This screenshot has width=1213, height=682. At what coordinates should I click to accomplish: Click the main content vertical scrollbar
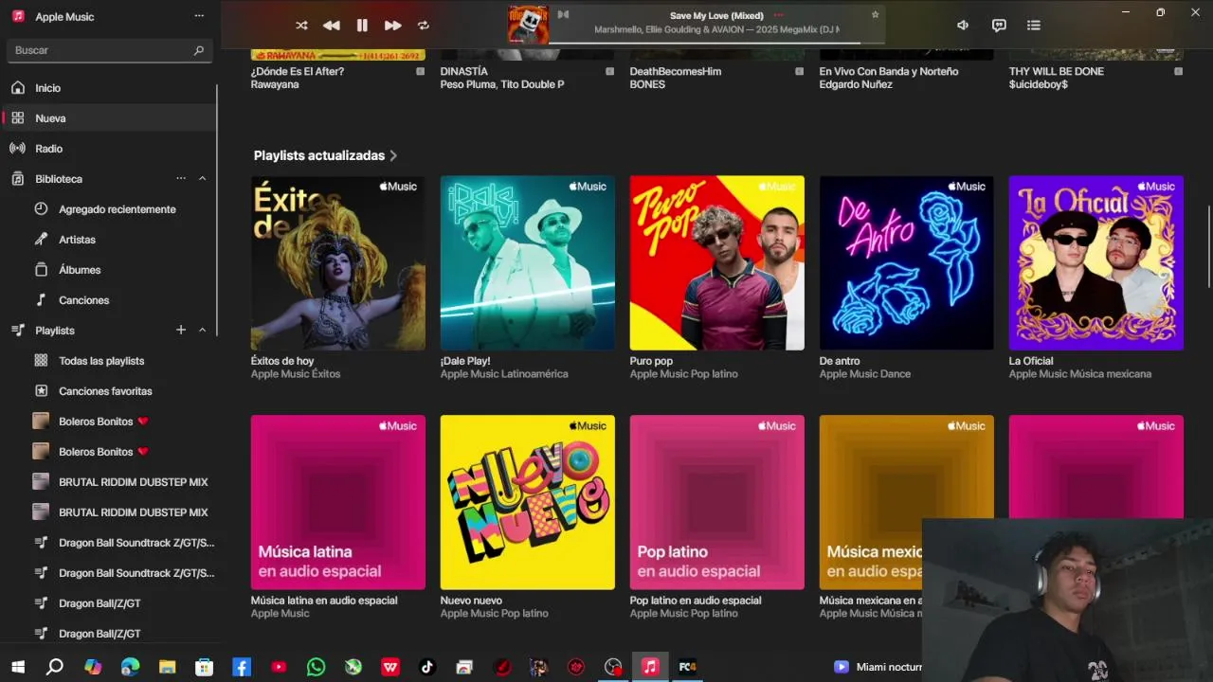(1209, 246)
